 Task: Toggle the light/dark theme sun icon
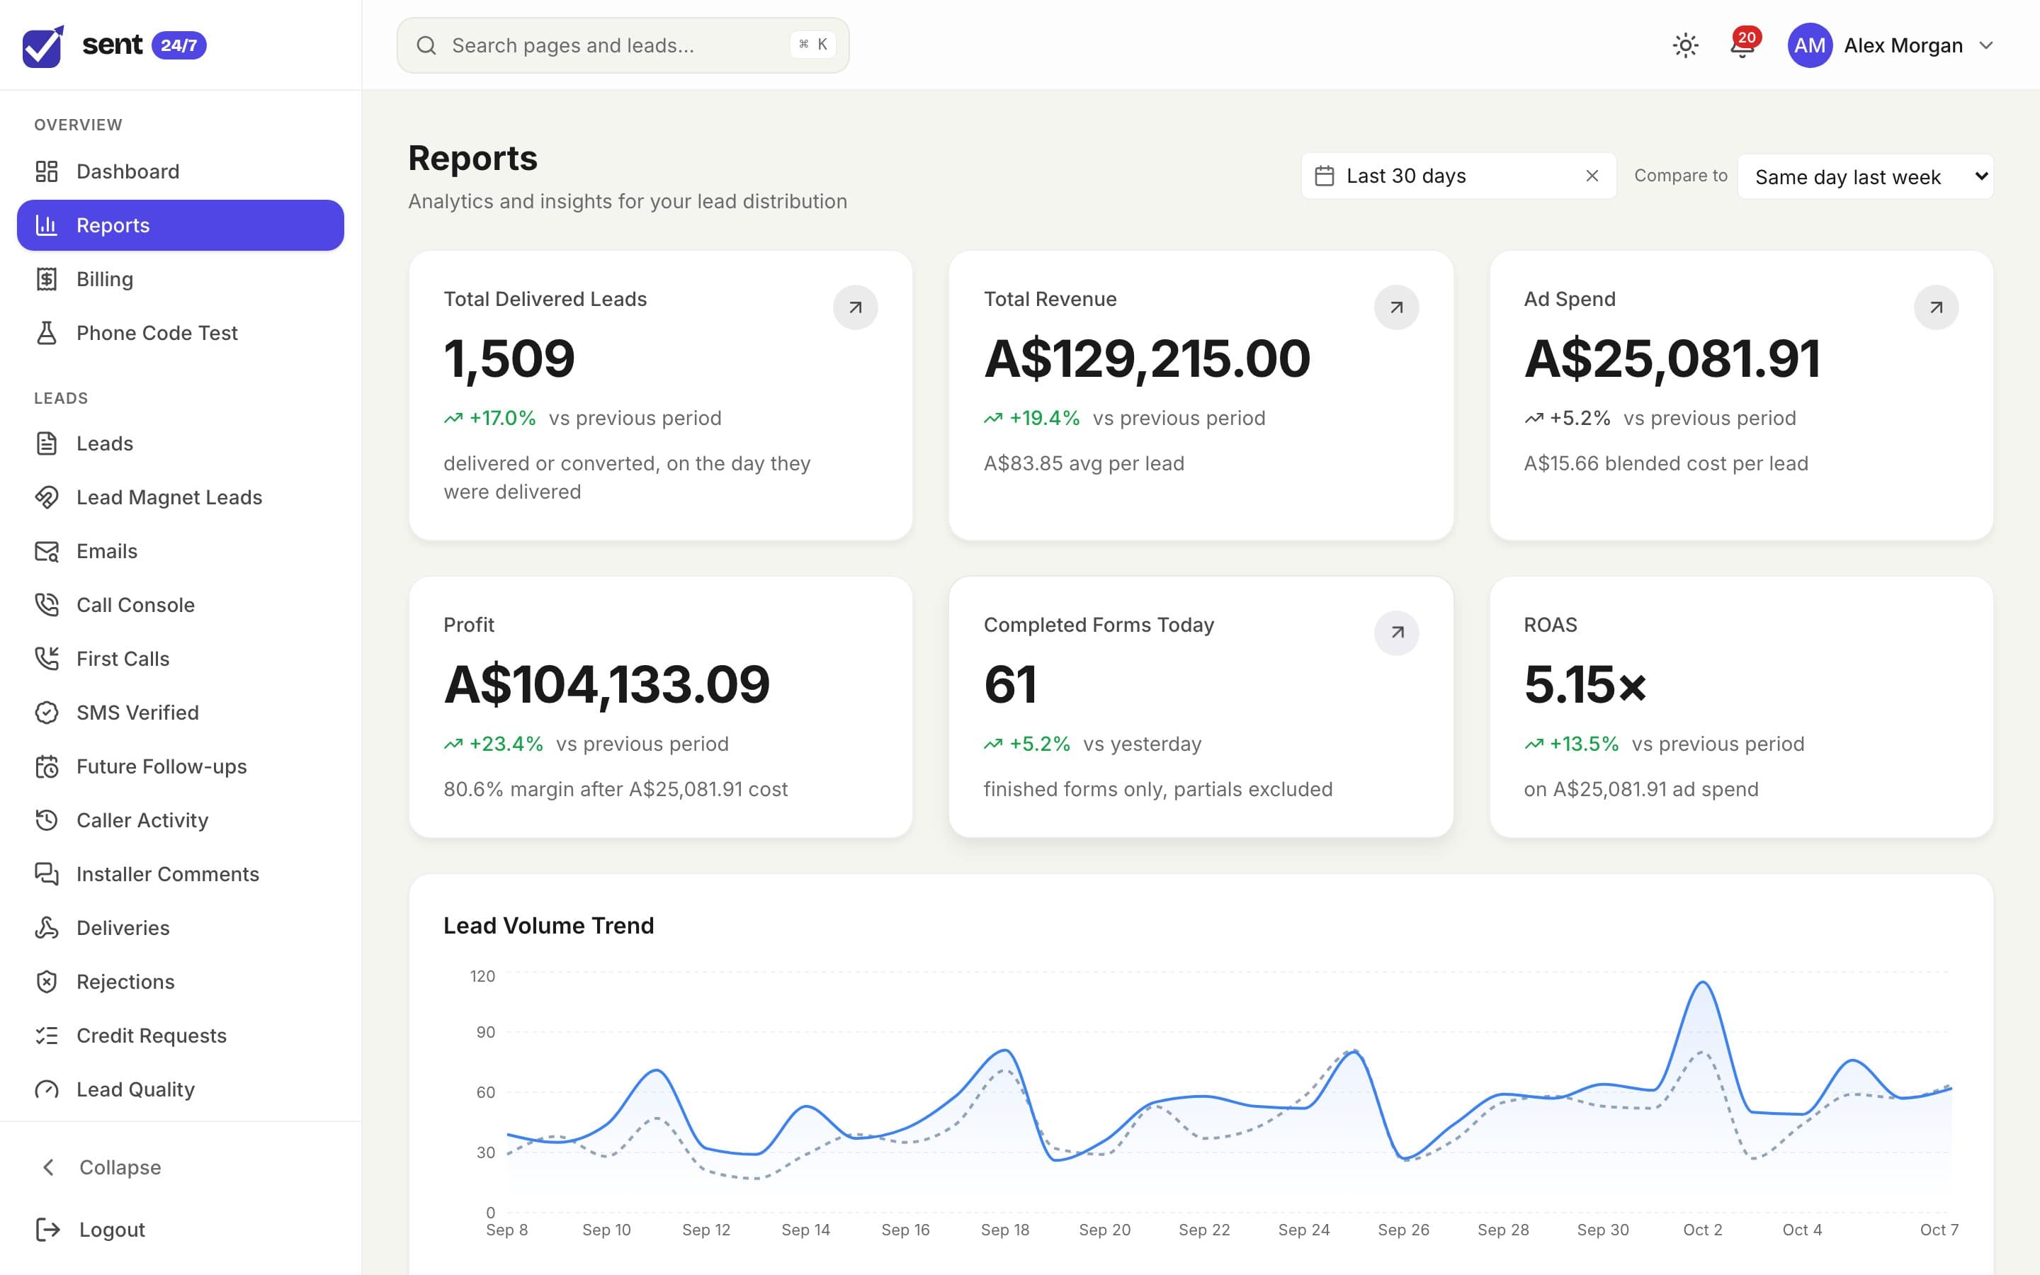(x=1685, y=45)
